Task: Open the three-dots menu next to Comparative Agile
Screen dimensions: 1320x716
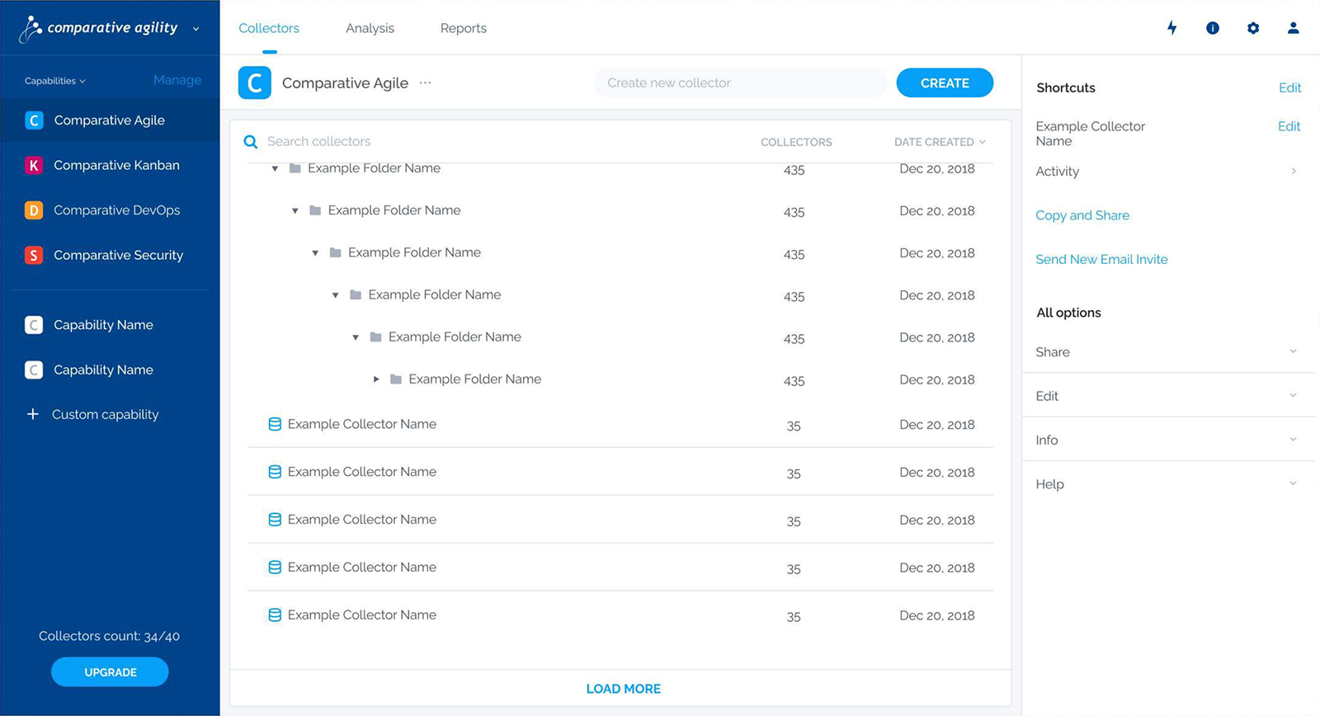Action: (425, 82)
